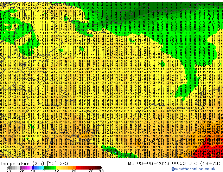Click the legend label '38'
Screen dimensions: 223x172
(x=91, y=171)
